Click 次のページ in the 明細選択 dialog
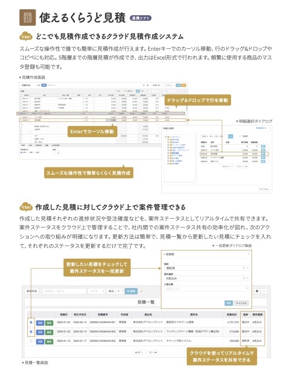This screenshot has width=290, height=369. [242, 166]
